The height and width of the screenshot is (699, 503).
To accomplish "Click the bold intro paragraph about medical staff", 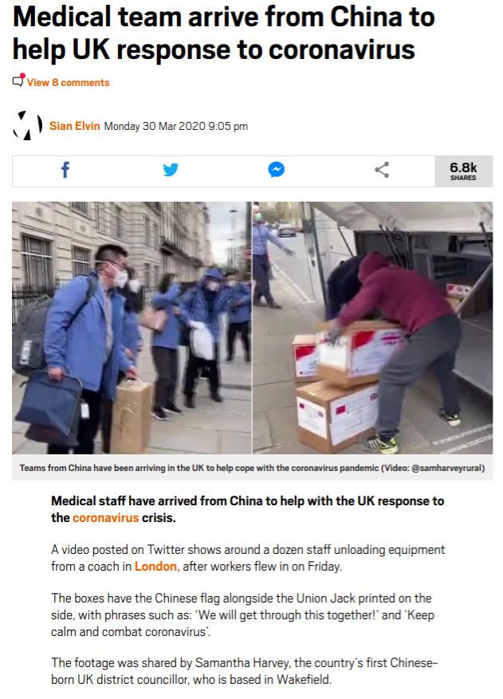I will [247, 509].
